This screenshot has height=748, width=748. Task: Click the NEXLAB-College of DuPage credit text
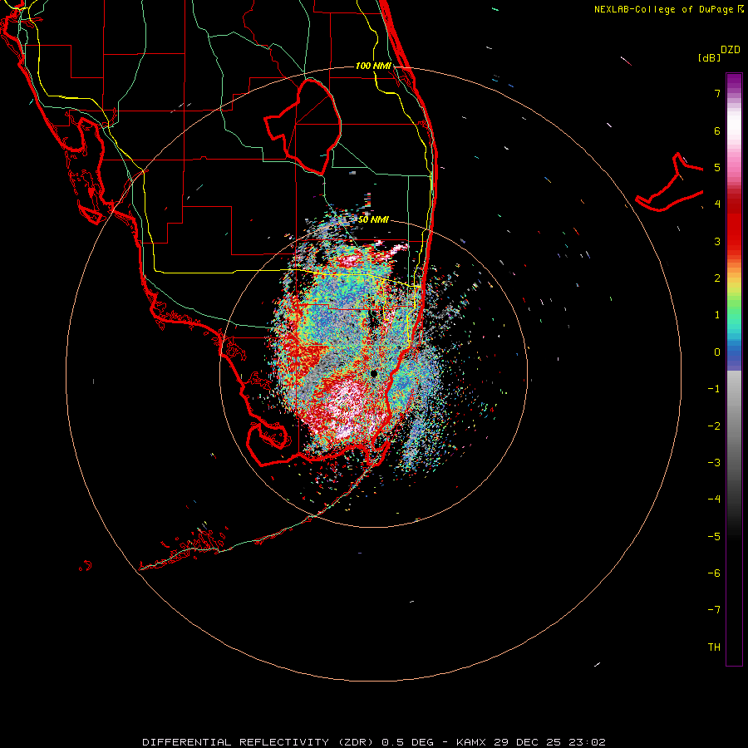(664, 9)
